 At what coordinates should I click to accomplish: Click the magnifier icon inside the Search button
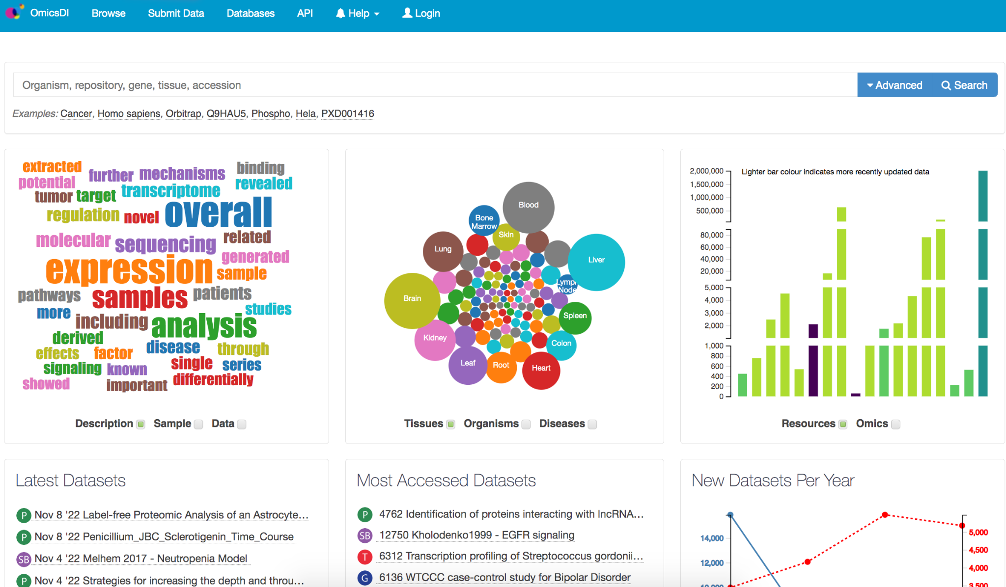946,85
